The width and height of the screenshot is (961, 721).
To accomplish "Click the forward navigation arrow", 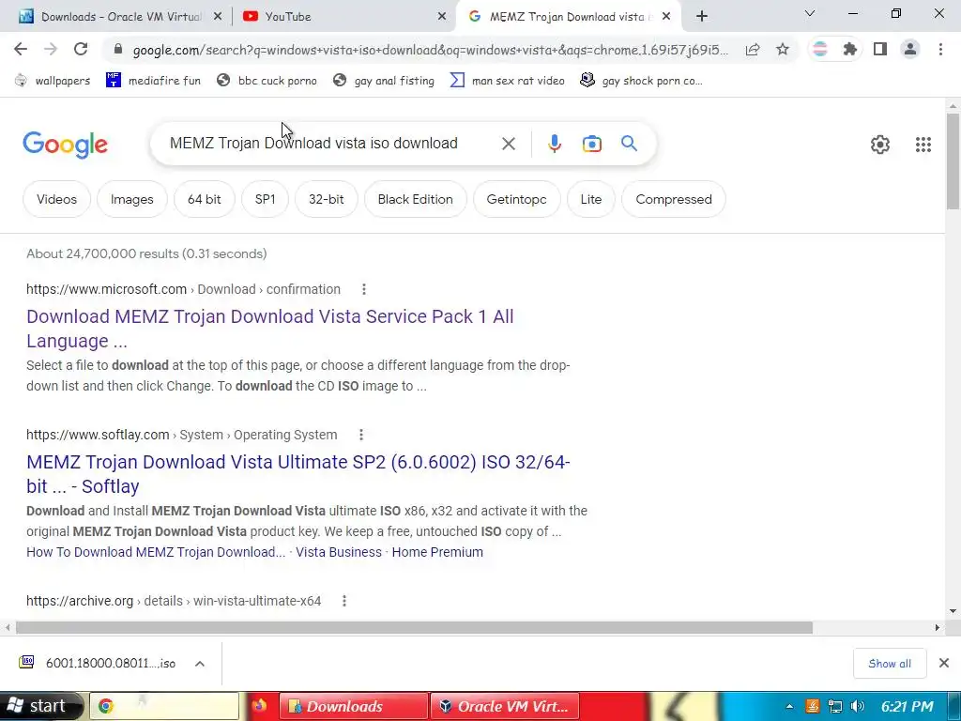I will click(51, 49).
